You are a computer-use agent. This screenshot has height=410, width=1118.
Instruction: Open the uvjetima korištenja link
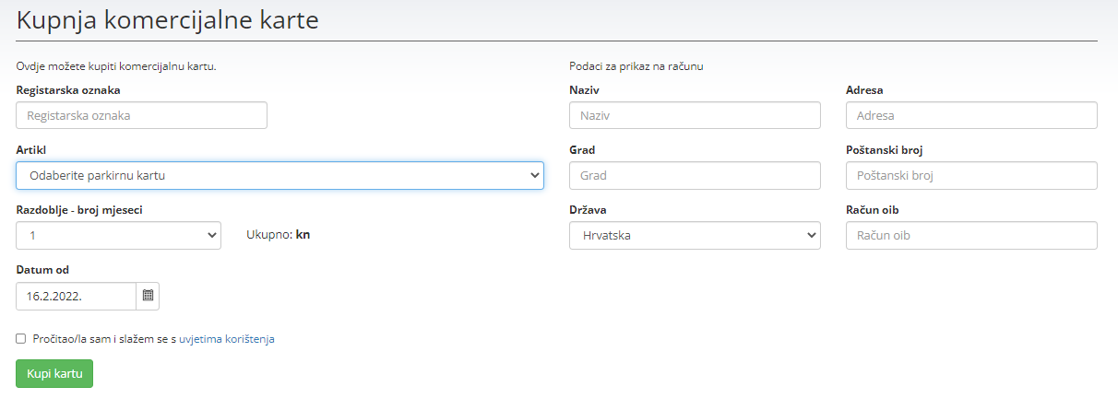tap(226, 339)
